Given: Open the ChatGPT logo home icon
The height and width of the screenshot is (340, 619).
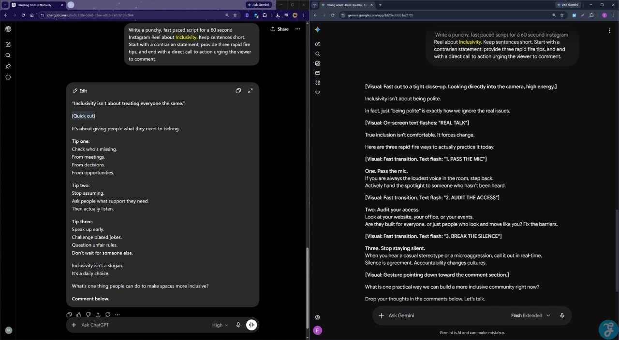Looking at the screenshot, I should (8, 29).
